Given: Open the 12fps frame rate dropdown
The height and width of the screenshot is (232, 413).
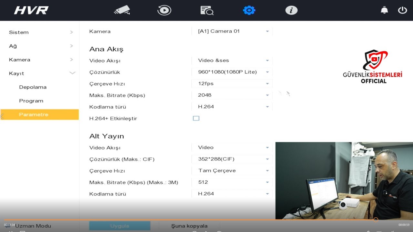Looking at the screenshot, I should [232, 83].
